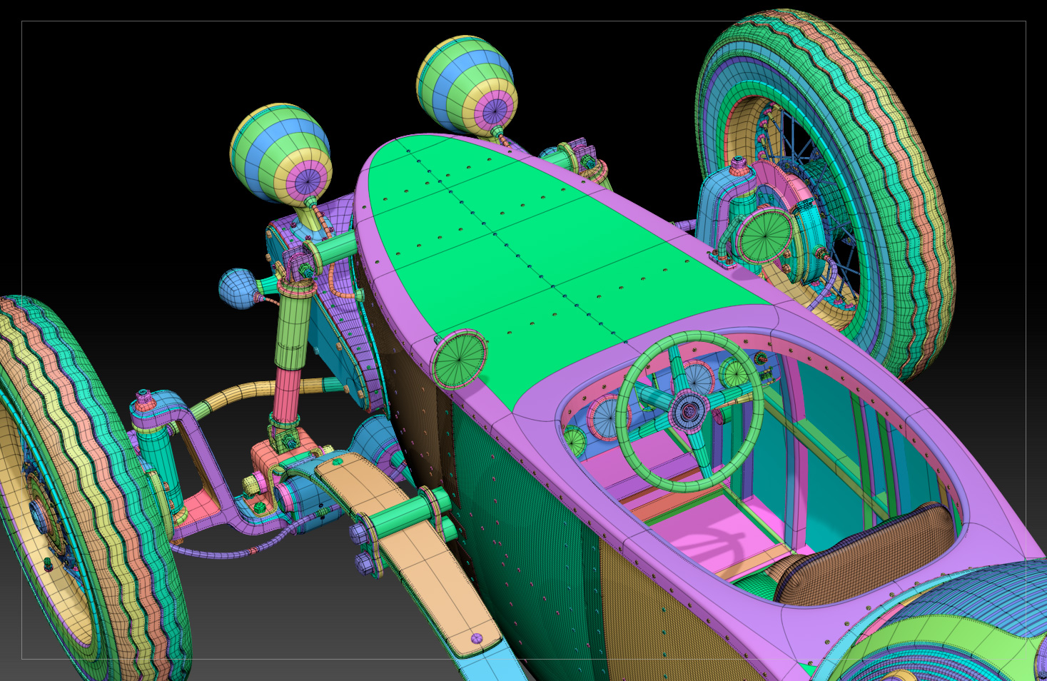1047x681 pixels.
Task: Select the brown quilted seat cushion
Action: click(866, 553)
